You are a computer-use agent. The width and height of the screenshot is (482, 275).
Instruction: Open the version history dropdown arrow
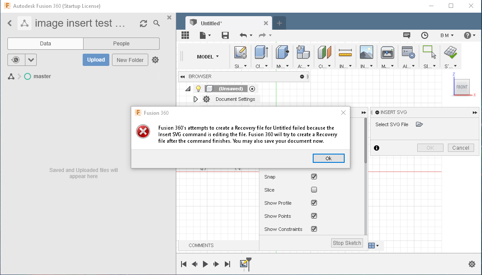[x=31, y=60]
